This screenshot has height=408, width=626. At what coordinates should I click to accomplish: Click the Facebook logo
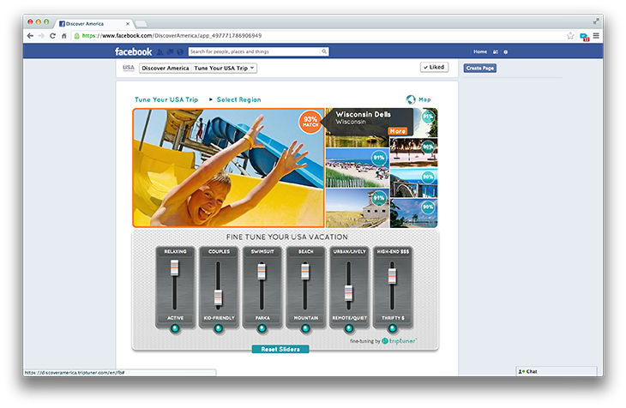(134, 51)
